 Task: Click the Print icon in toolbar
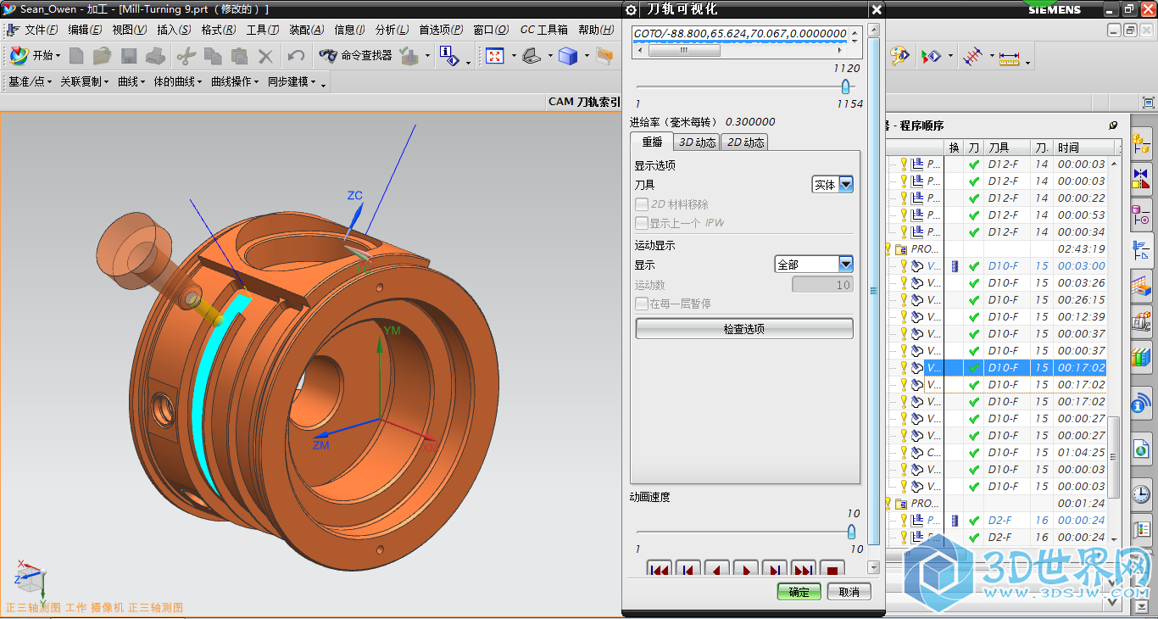point(154,56)
